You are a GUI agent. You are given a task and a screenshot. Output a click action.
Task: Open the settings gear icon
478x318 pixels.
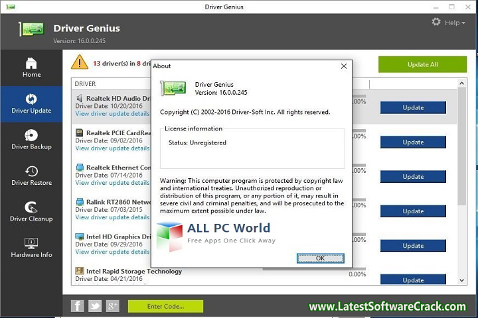[436, 22]
